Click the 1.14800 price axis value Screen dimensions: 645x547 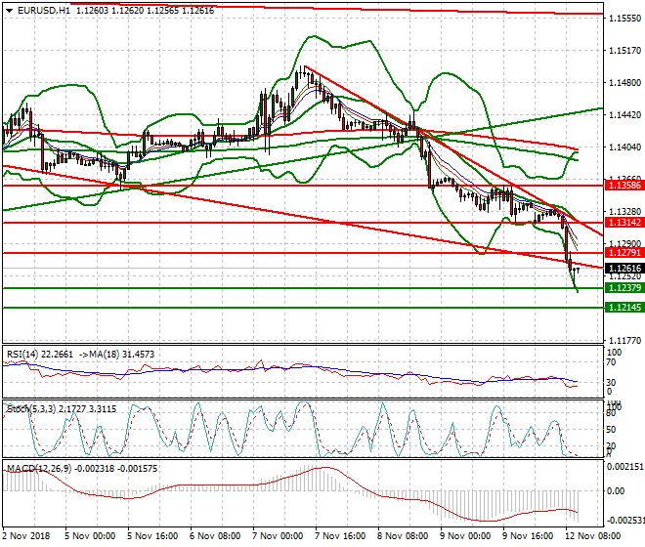tap(624, 83)
